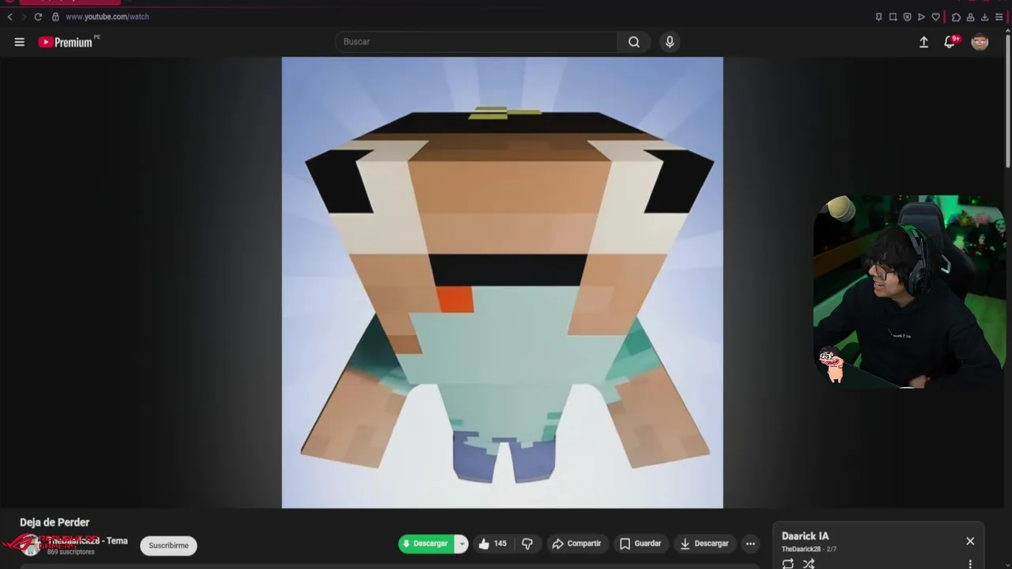Open playlist panel three-dot options
Image resolution: width=1012 pixels, height=569 pixels.
point(970,564)
